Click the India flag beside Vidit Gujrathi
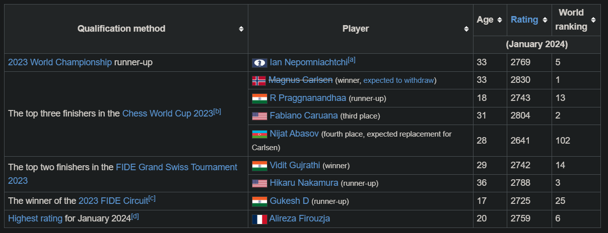608x233 pixels. tap(259, 166)
